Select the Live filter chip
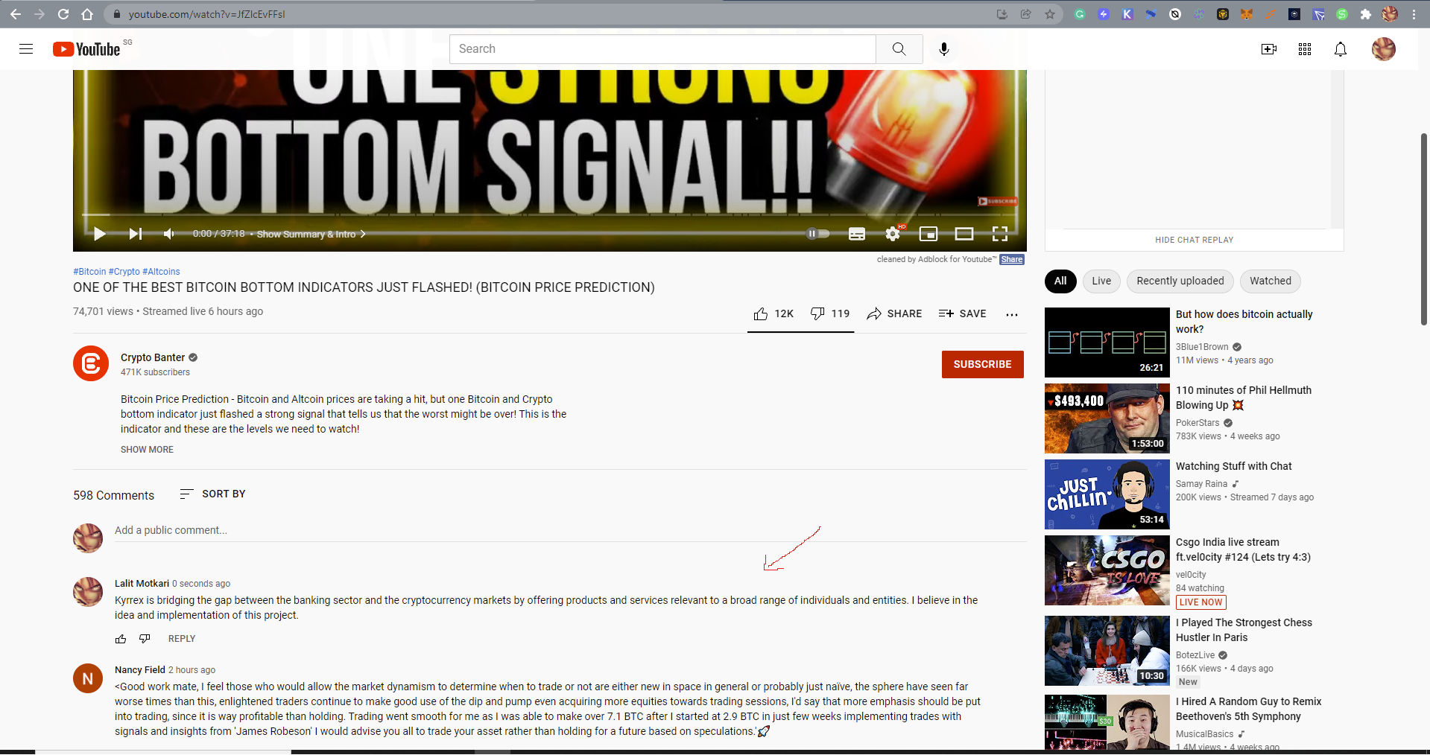This screenshot has width=1430, height=755. pos(1101,281)
